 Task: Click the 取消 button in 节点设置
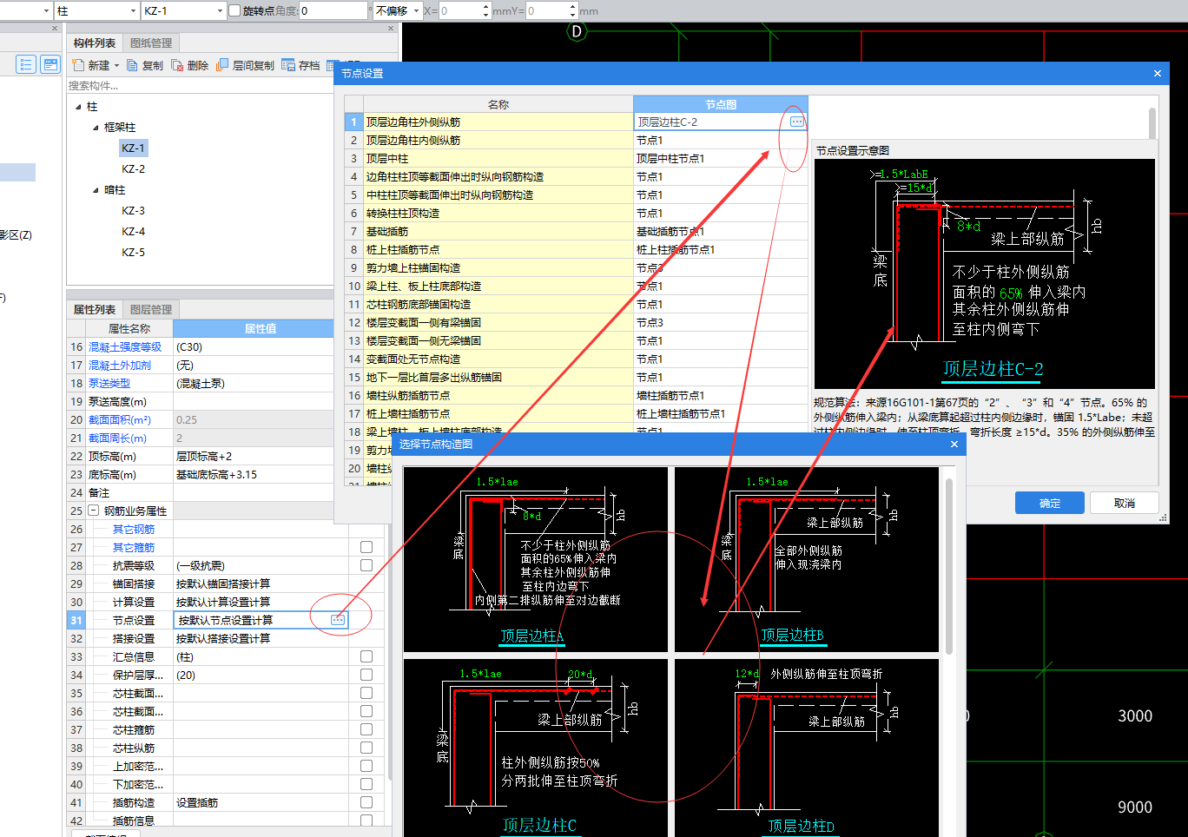[1125, 503]
